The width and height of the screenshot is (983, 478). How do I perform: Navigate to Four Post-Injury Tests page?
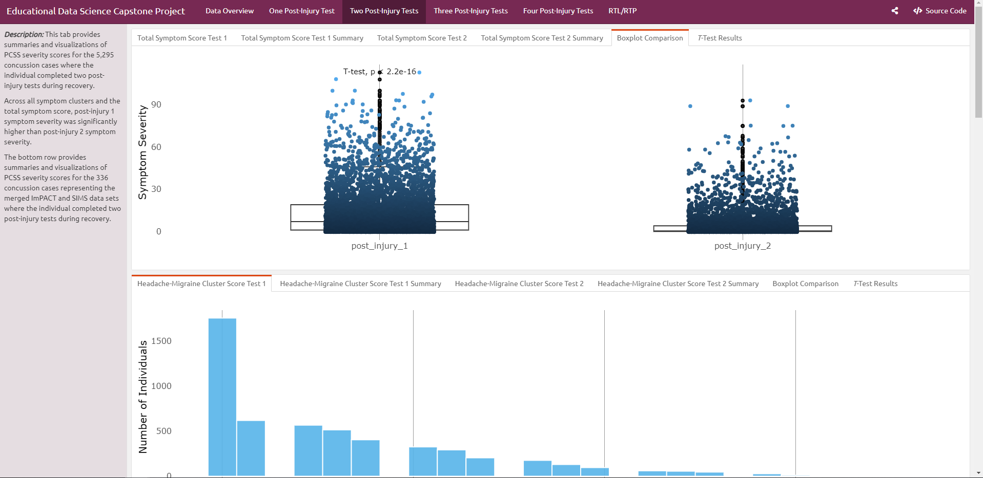click(558, 11)
